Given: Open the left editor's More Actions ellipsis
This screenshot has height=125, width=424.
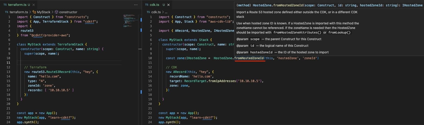Looking at the screenshot, I should [x=136, y=5].
